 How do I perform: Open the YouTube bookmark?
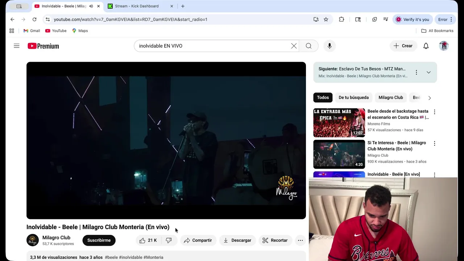tap(56, 31)
